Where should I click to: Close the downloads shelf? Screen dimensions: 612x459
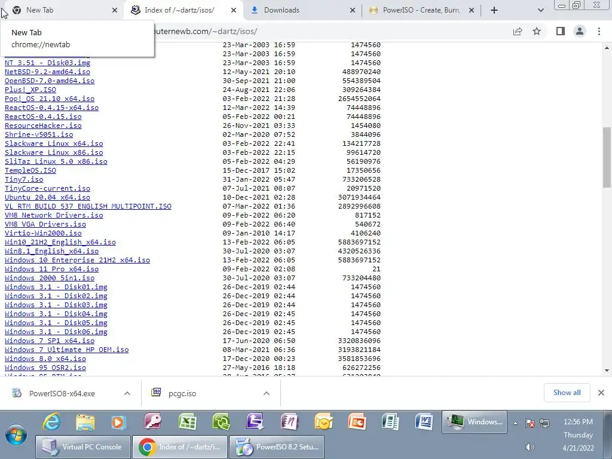[601, 393]
